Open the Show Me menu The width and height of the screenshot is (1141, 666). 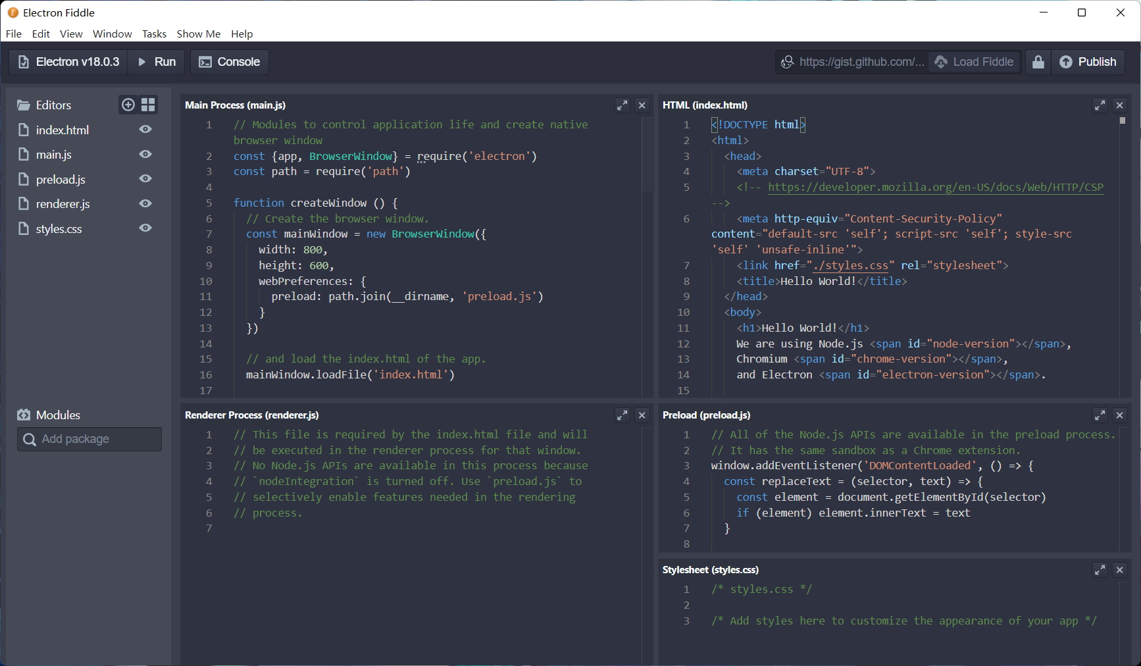[199, 34]
